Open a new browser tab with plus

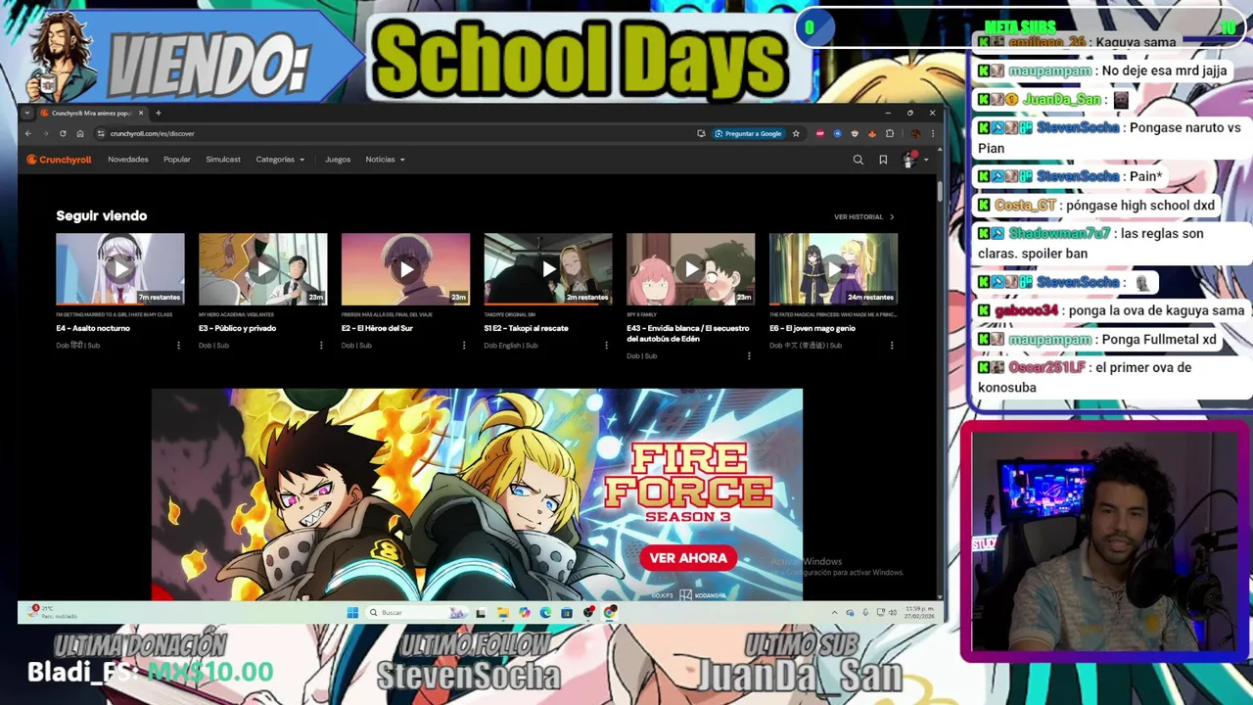click(x=158, y=113)
